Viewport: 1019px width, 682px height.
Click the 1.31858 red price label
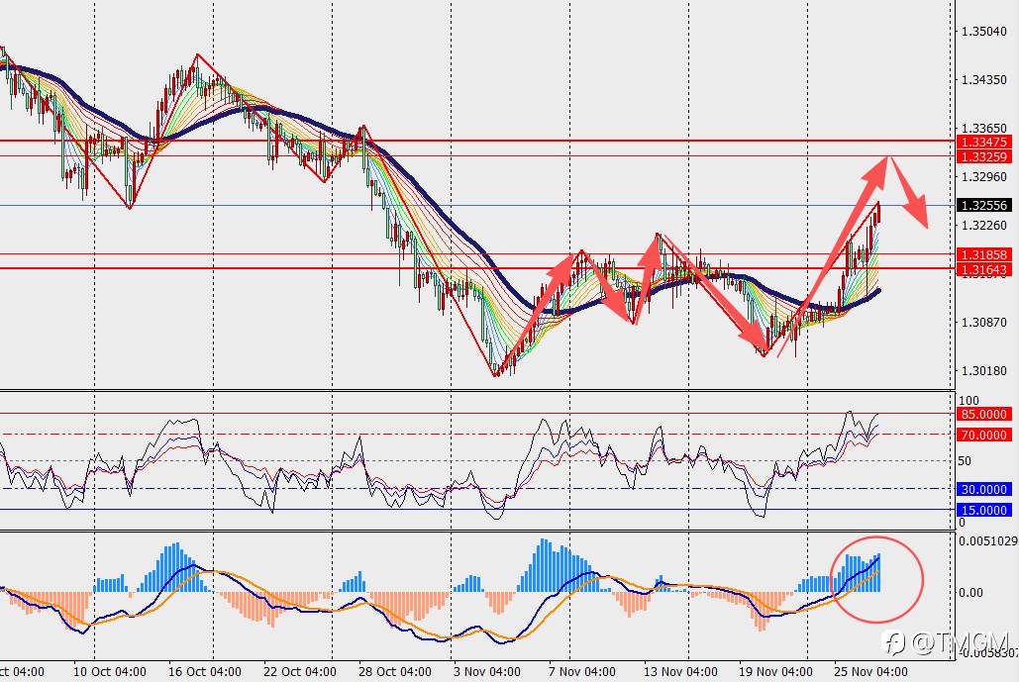tap(984, 254)
